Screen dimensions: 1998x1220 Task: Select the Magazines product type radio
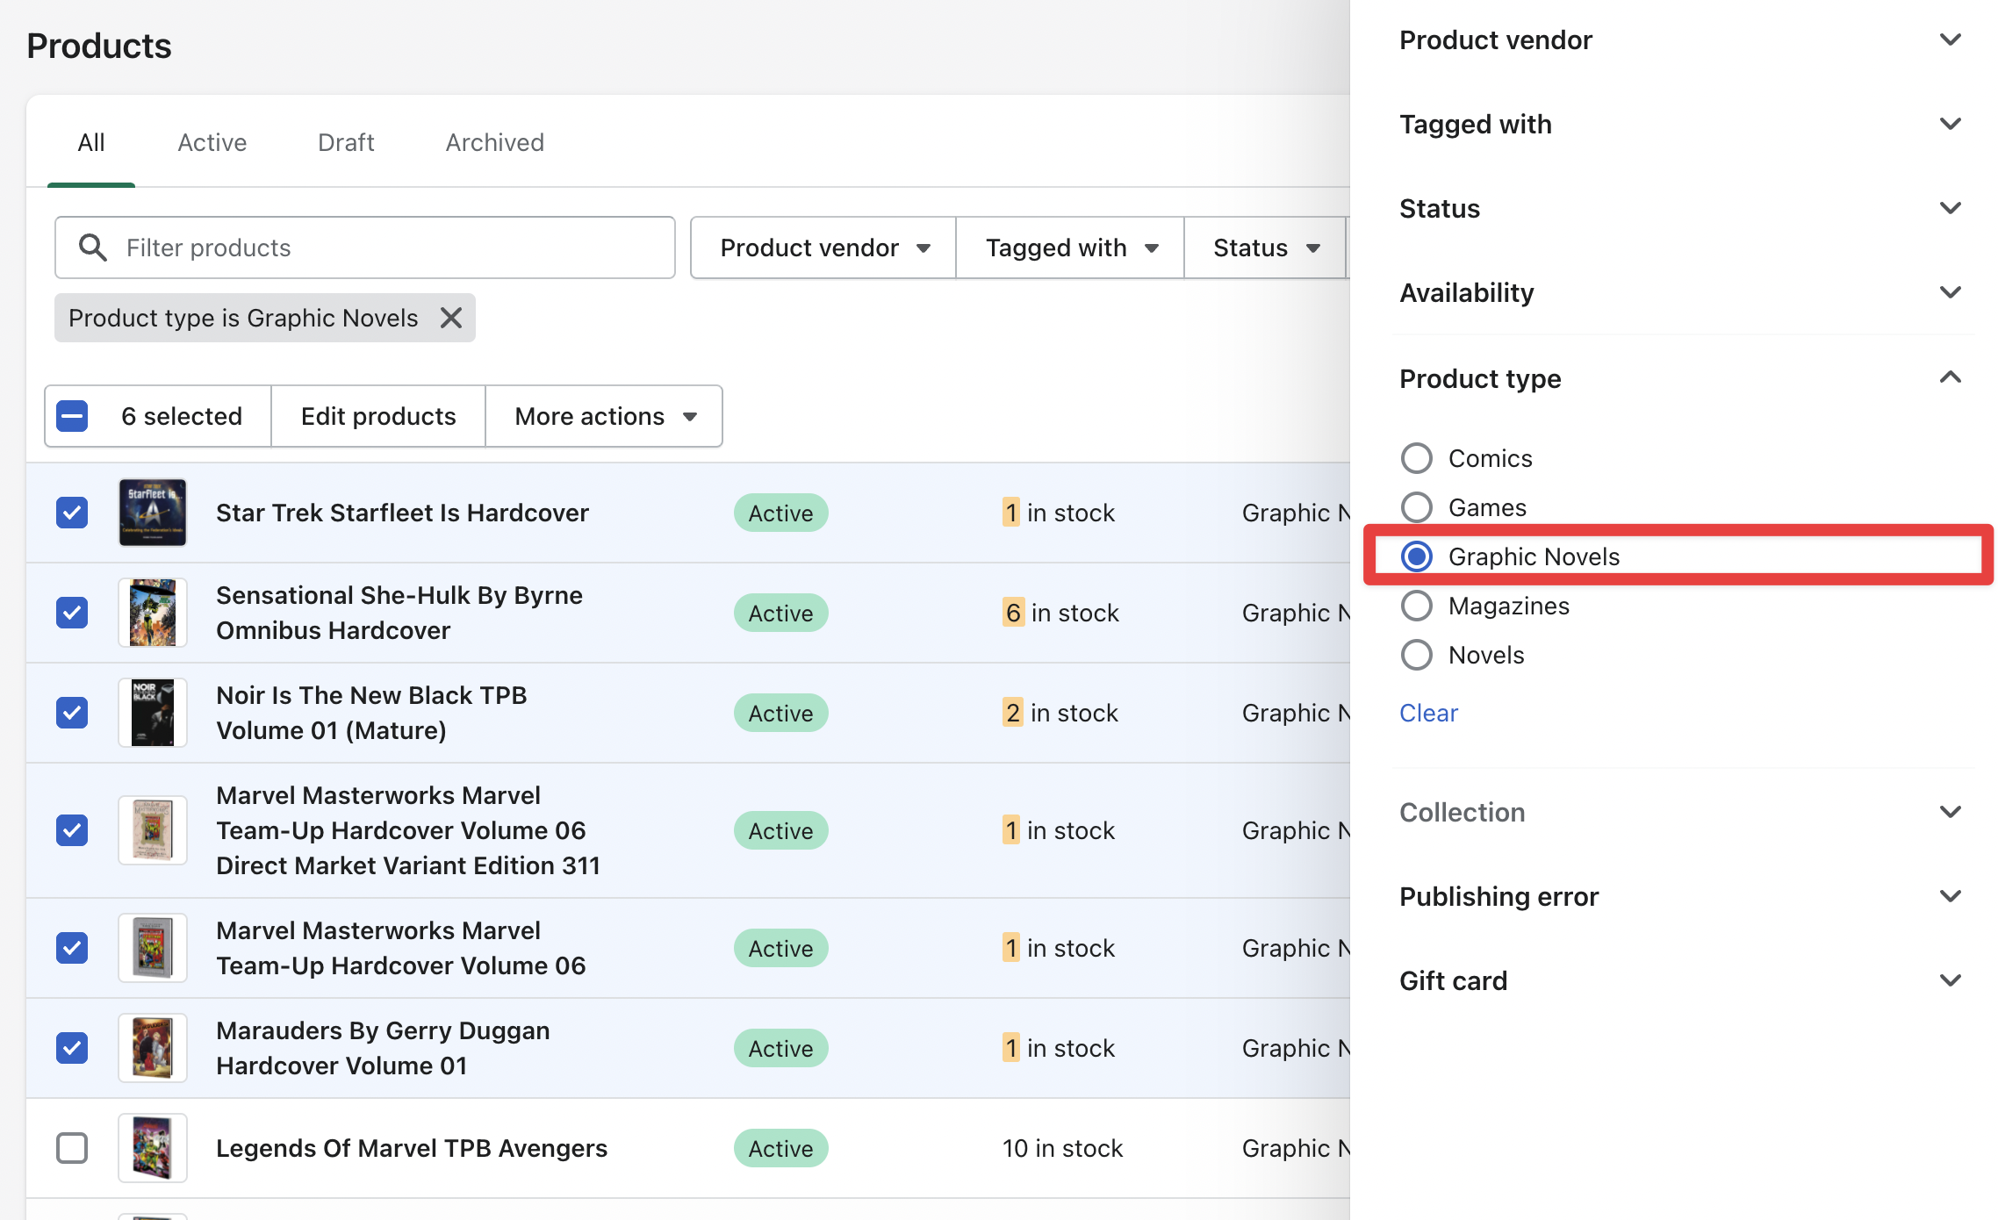[1417, 606]
